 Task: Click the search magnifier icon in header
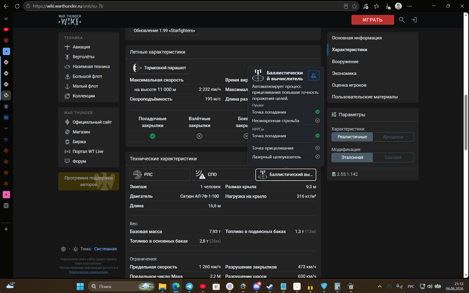[x=402, y=20]
